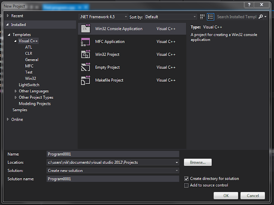This screenshot has height=205, width=274.
Task: Expand the Other Languages tree node
Action: [x=15, y=91]
